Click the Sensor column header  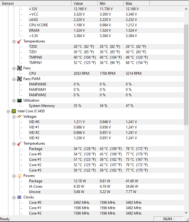36,3
